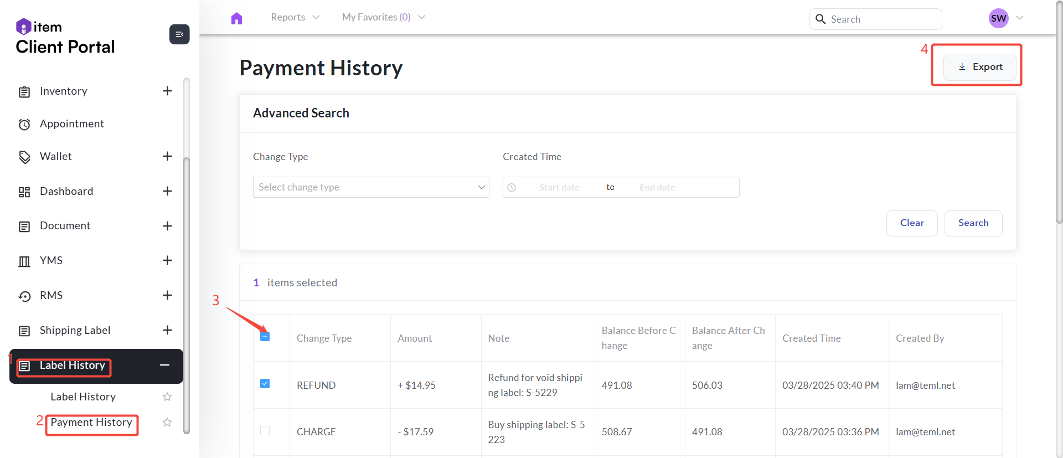Click the Wallet tag icon in sidebar
This screenshot has width=1063, height=458.
point(24,157)
